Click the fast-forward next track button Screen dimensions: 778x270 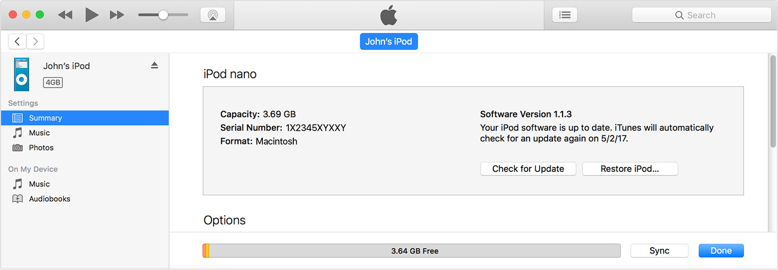117,15
